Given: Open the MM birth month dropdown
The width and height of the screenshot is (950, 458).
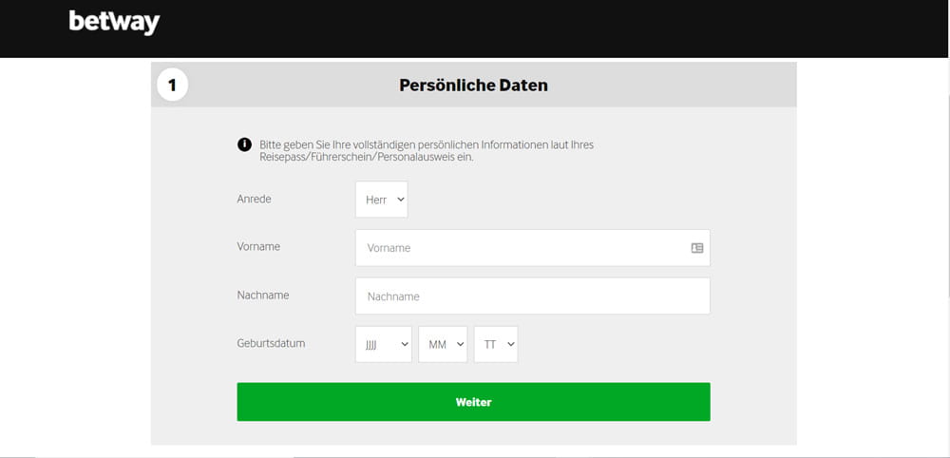Looking at the screenshot, I should click(443, 344).
